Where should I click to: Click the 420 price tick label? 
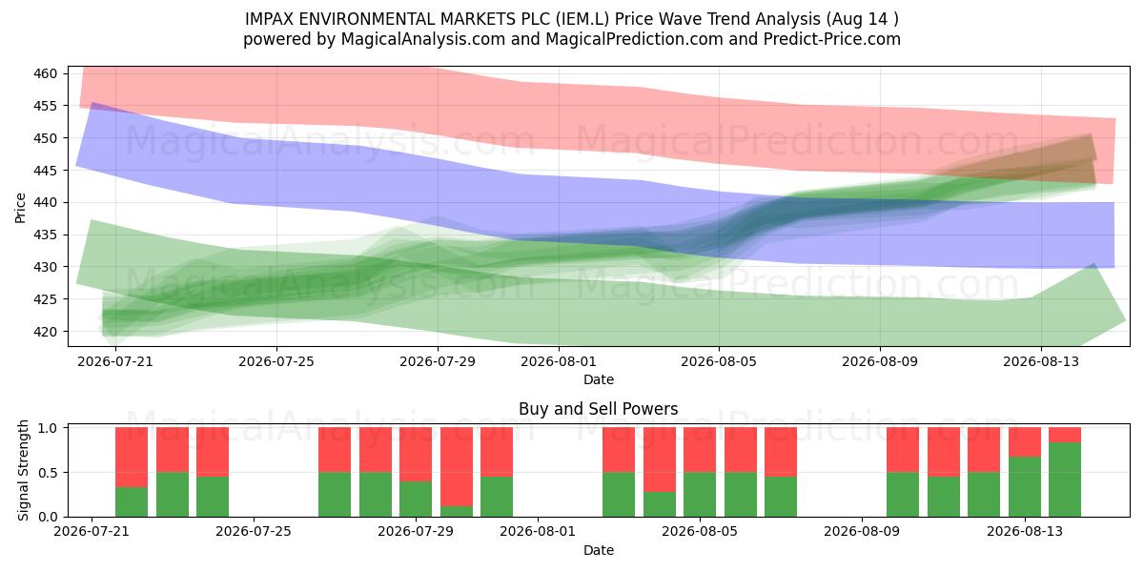click(48, 332)
